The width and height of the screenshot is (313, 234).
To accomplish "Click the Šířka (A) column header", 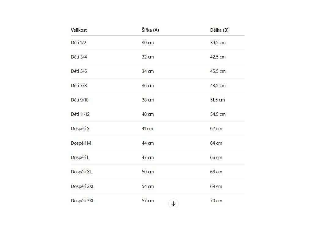I will point(150,30).
